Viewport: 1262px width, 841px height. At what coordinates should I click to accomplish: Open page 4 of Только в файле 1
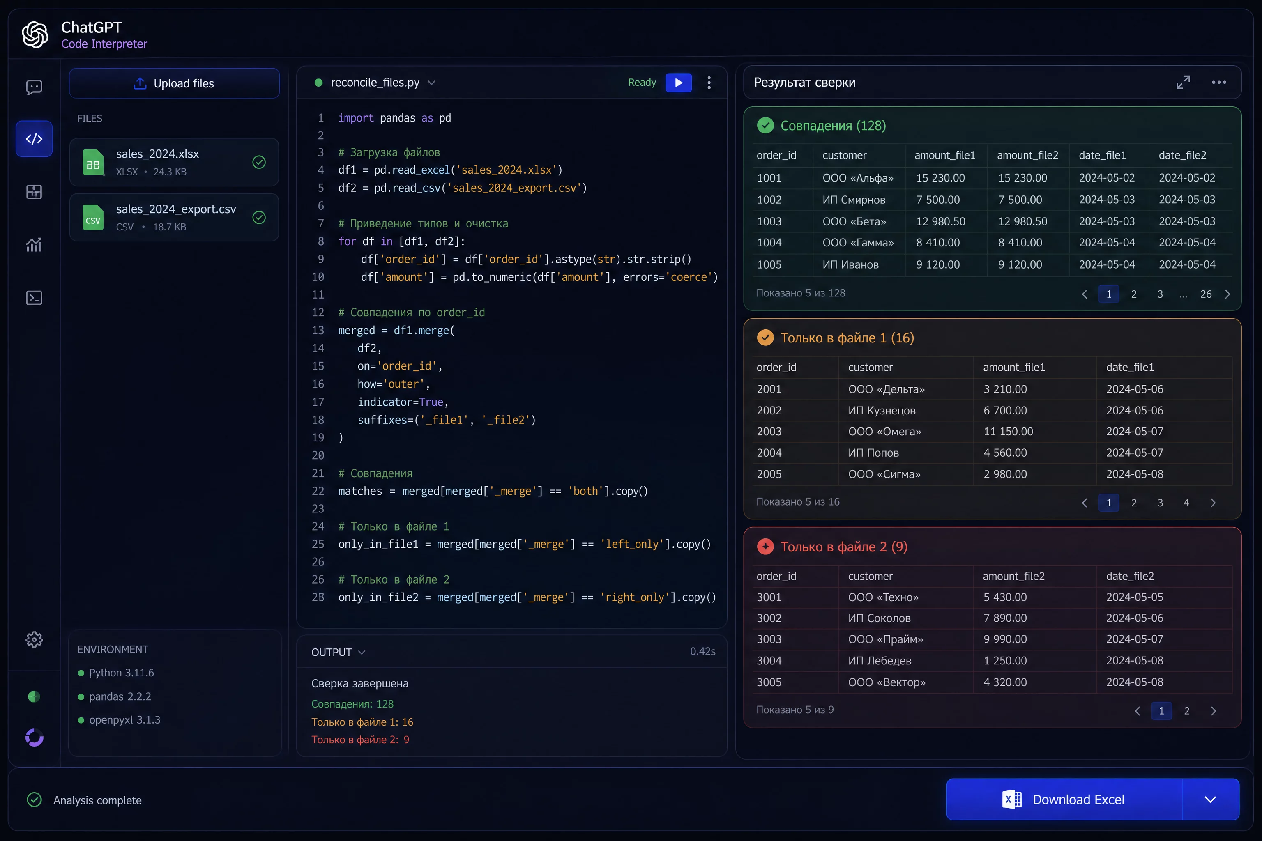click(x=1186, y=503)
